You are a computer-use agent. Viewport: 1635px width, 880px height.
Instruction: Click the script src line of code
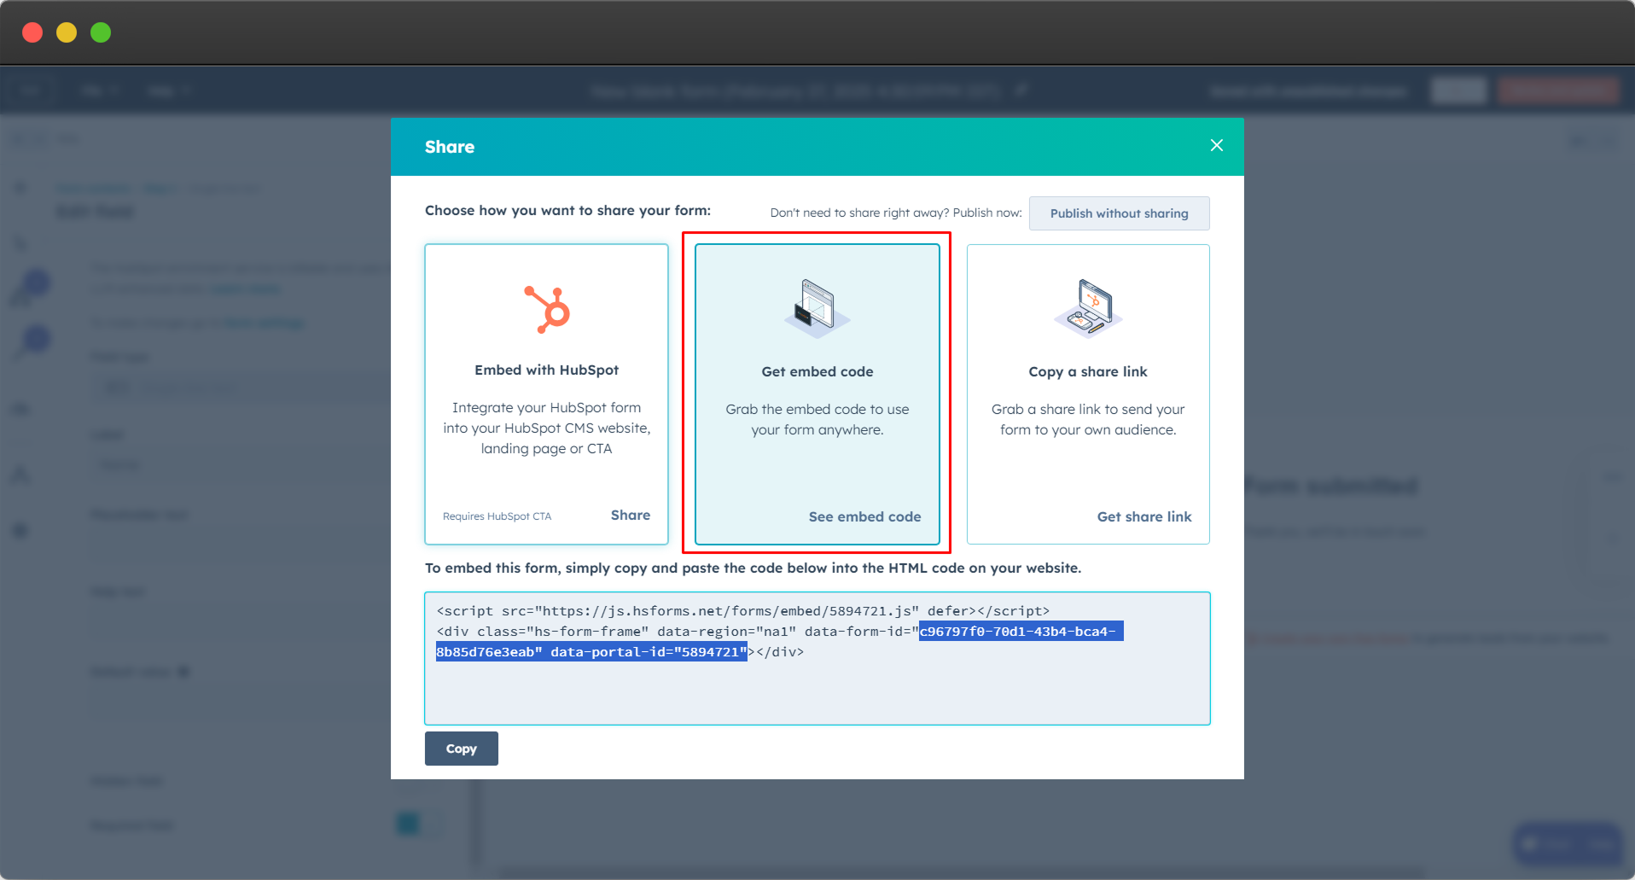point(742,611)
